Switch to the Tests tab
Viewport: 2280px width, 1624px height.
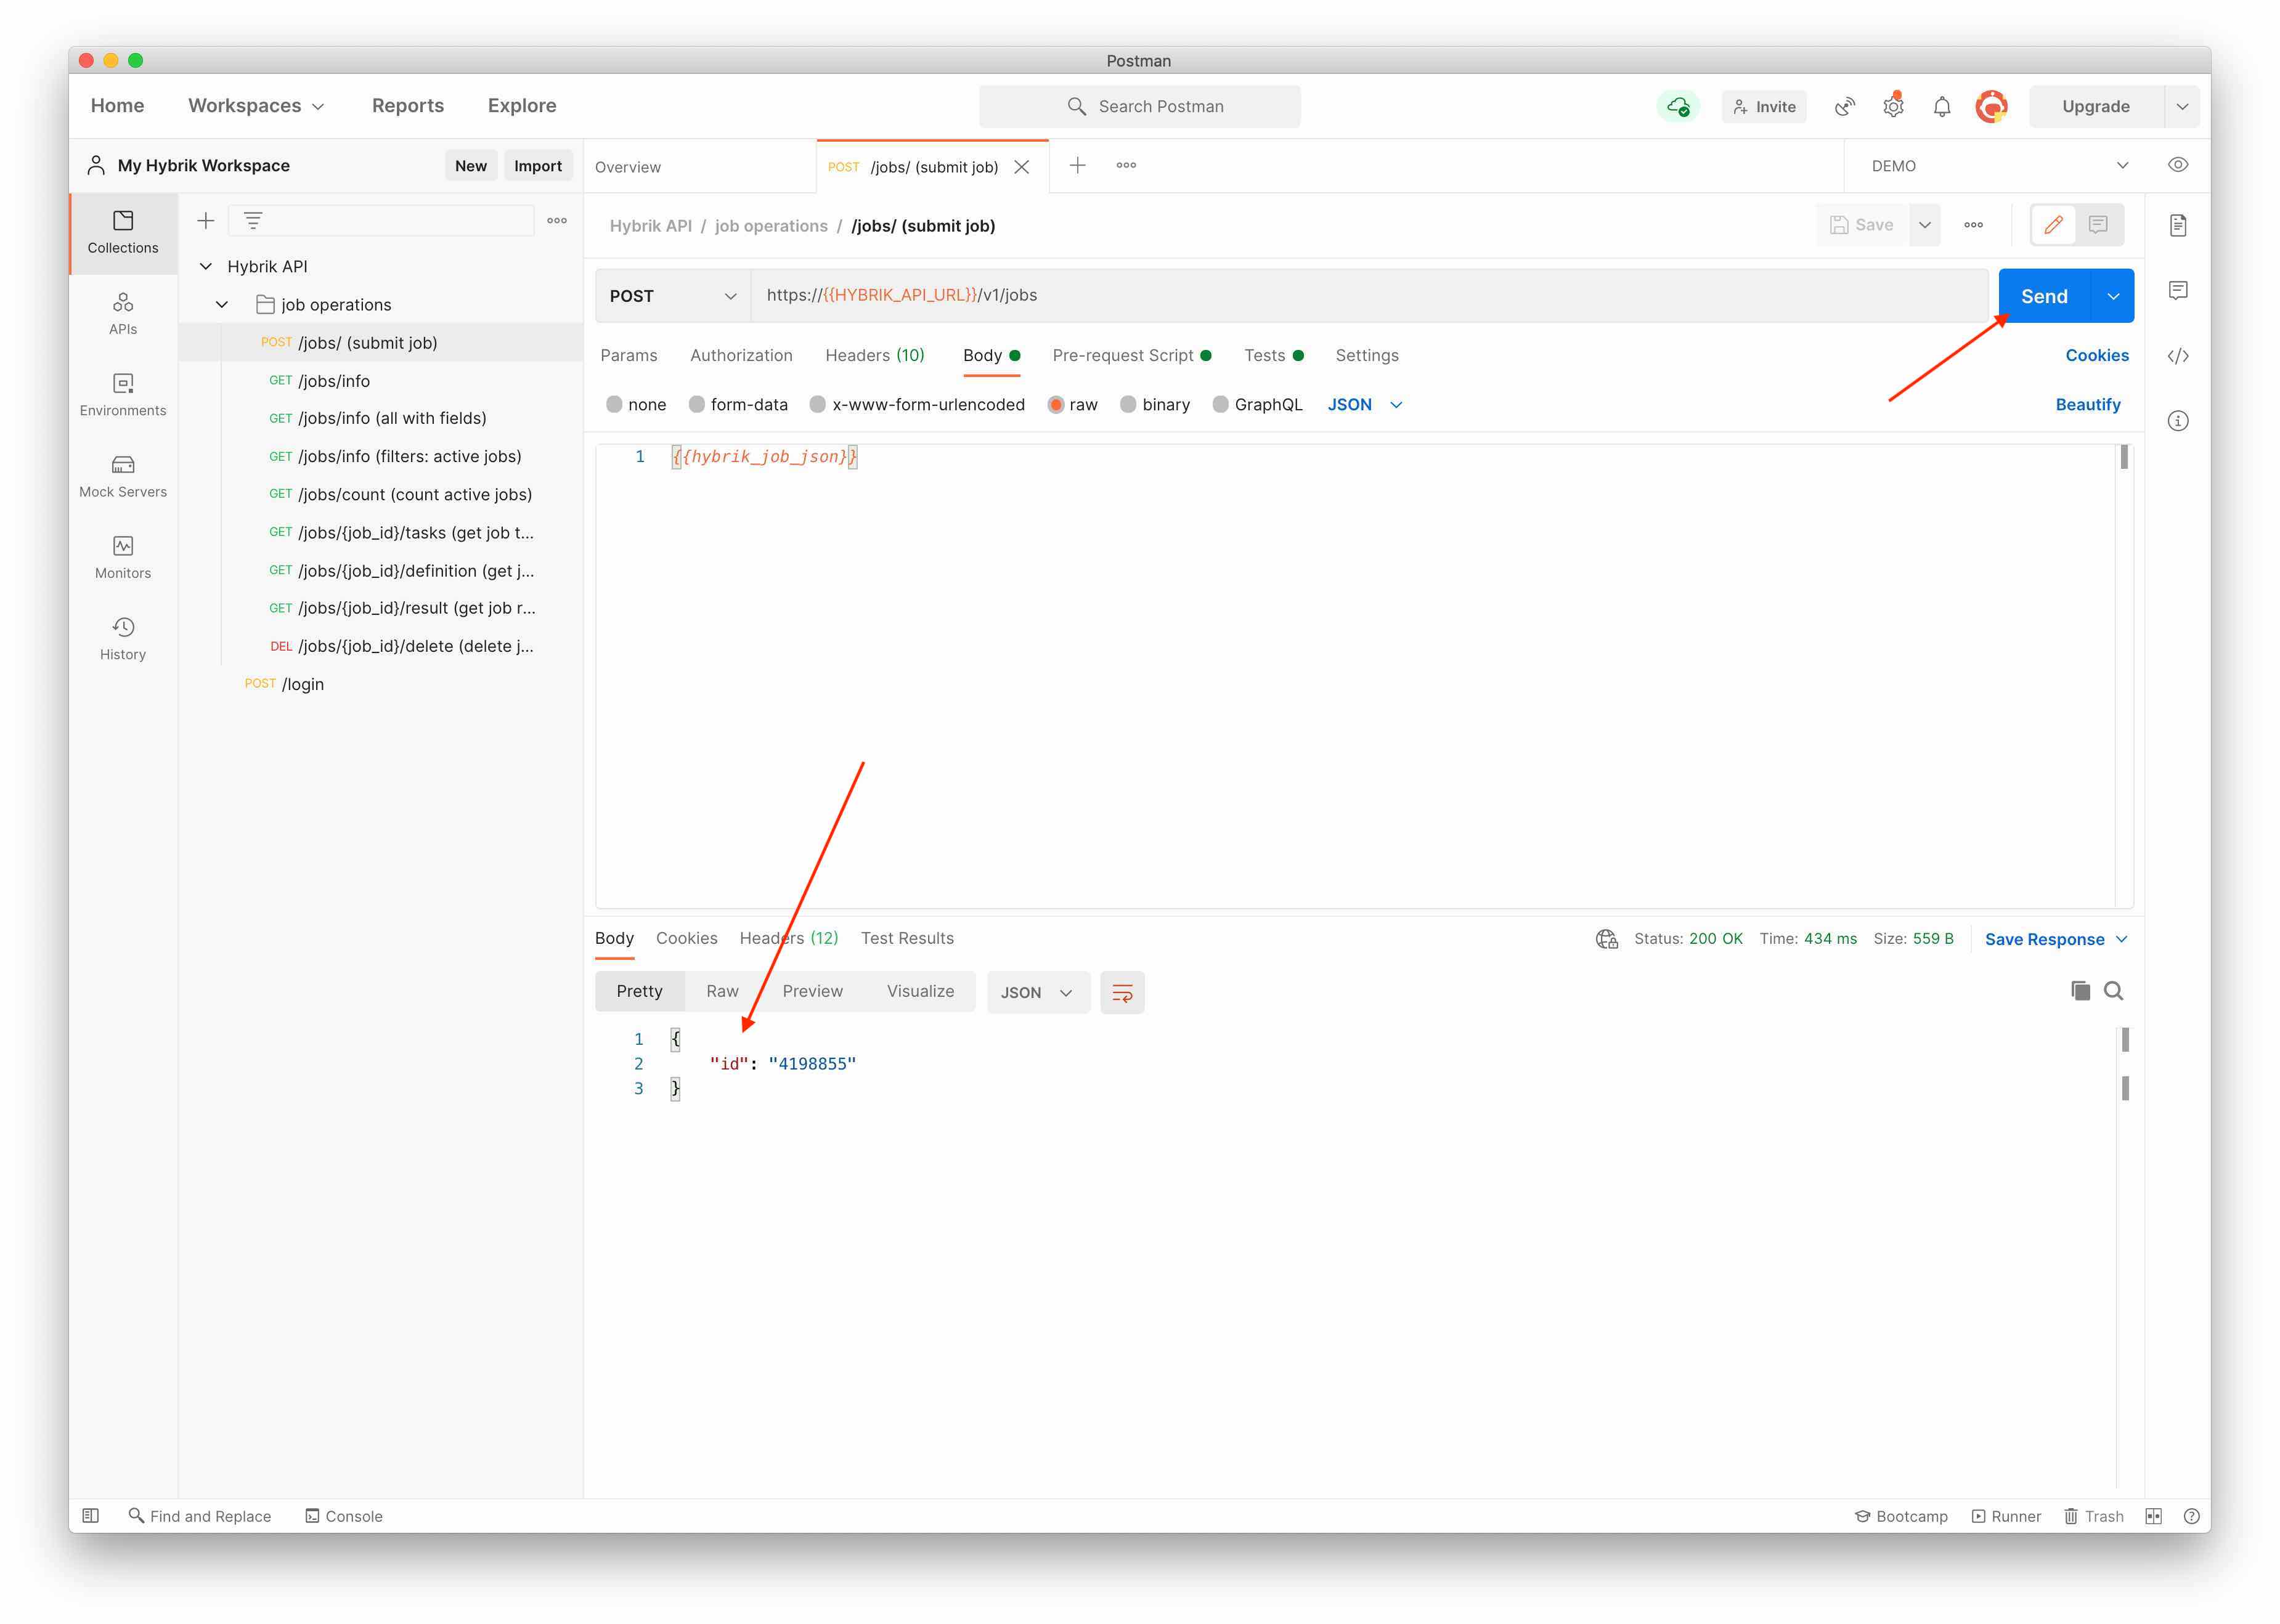pos(1273,356)
